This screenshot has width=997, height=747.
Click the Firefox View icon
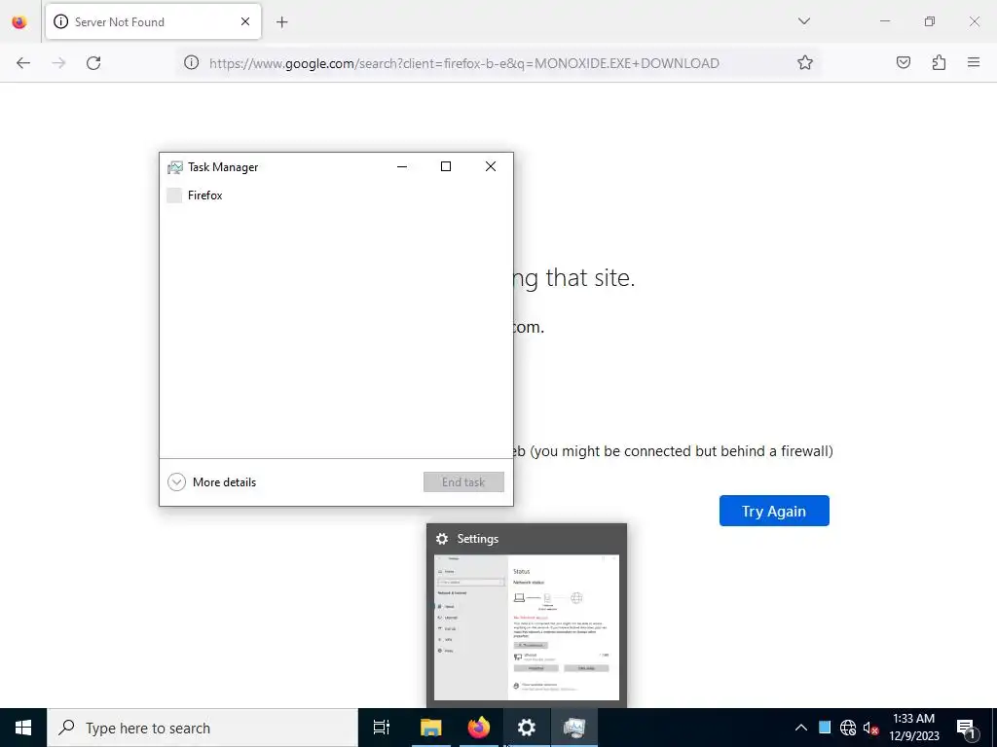(19, 22)
